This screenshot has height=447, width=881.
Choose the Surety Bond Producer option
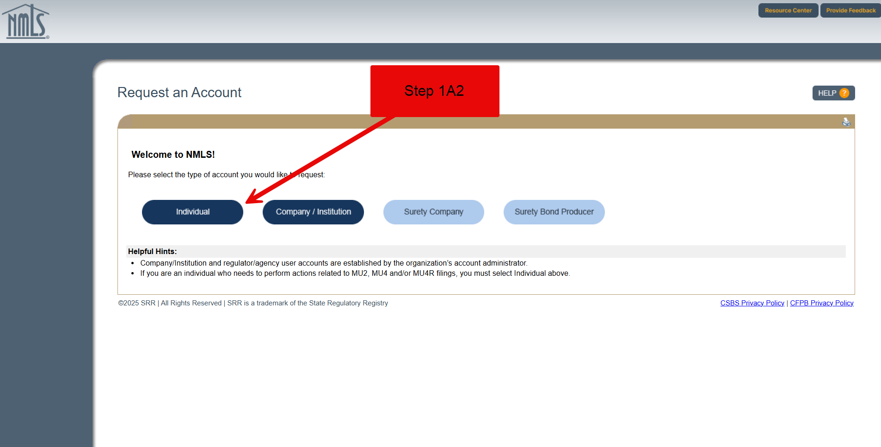pyautogui.click(x=554, y=212)
